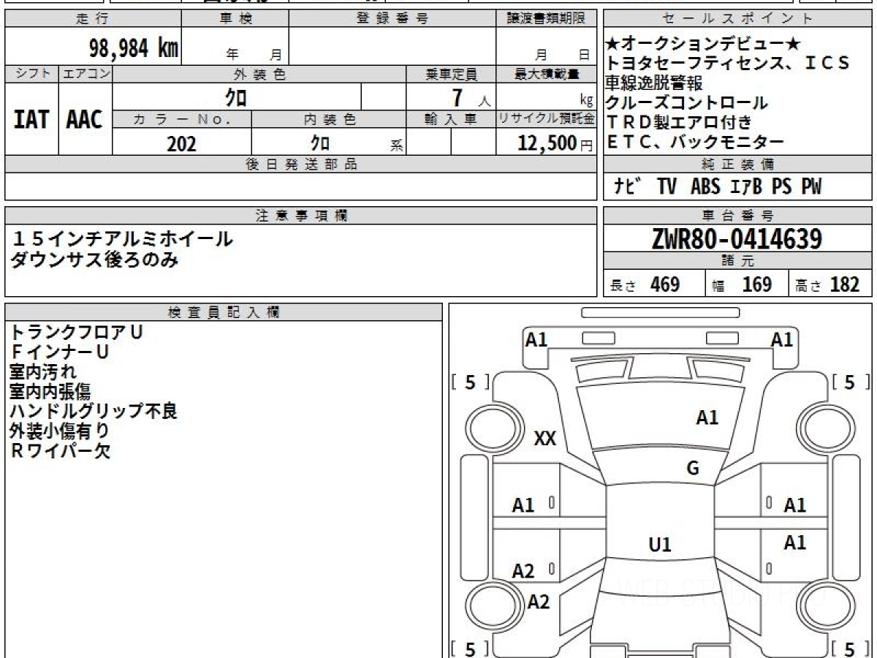This screenshot has height=658, width=877.
Task: Click the 乗車定員 header
Action: point(451,74)
